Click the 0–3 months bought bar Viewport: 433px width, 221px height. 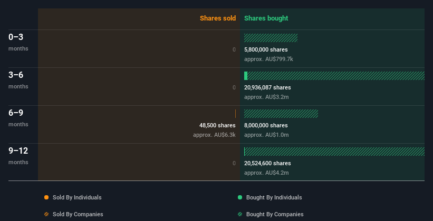click(271, 38)
